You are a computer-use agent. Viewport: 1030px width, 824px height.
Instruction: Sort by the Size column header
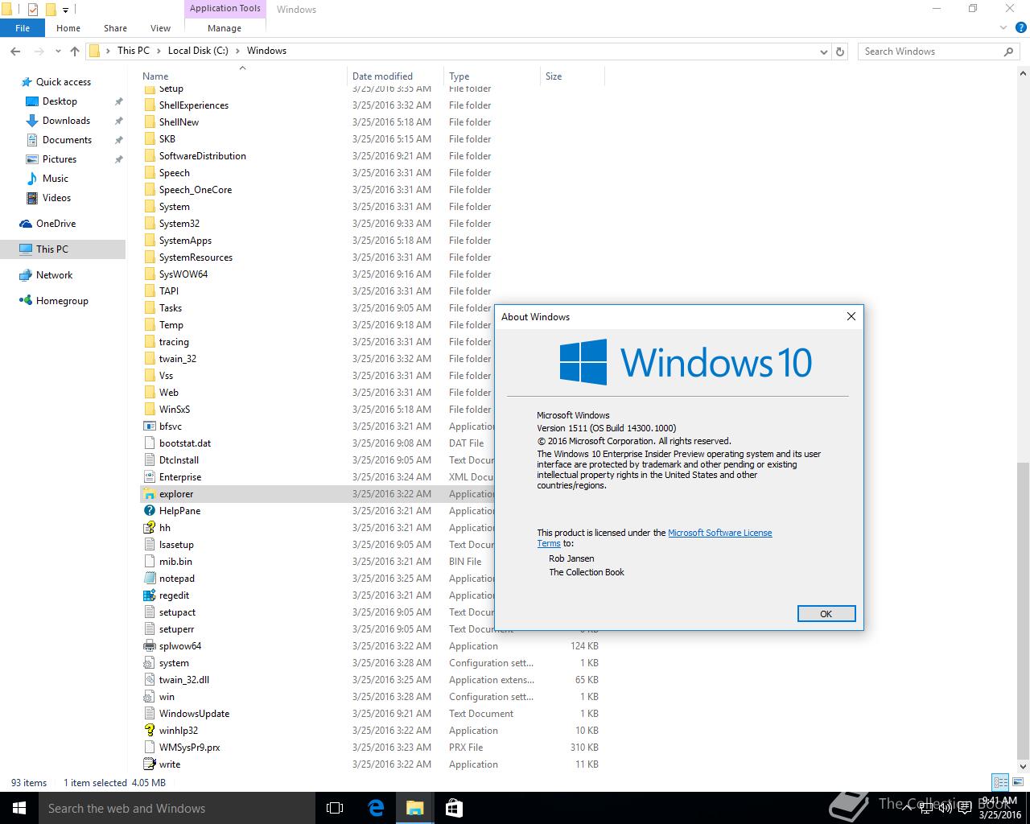572,76
